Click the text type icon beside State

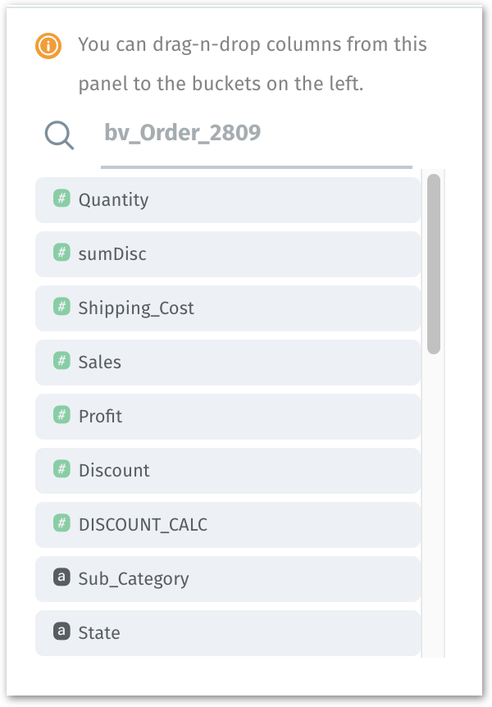coord(61,632)
